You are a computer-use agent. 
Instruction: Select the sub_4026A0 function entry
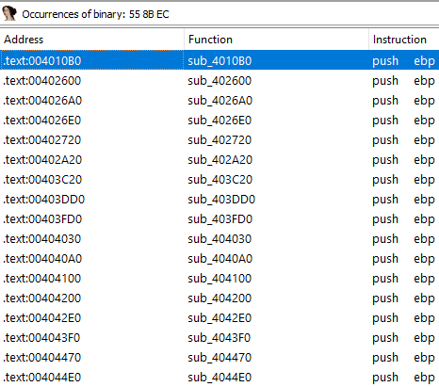[220, 101]
